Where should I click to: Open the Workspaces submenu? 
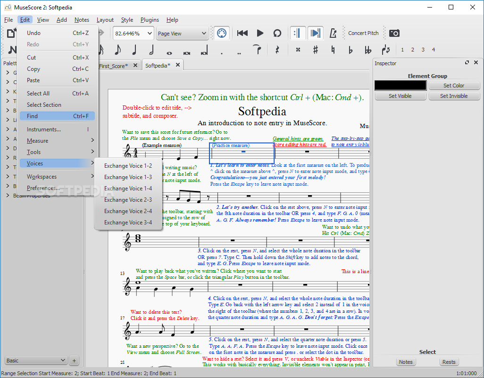point(57,177)
